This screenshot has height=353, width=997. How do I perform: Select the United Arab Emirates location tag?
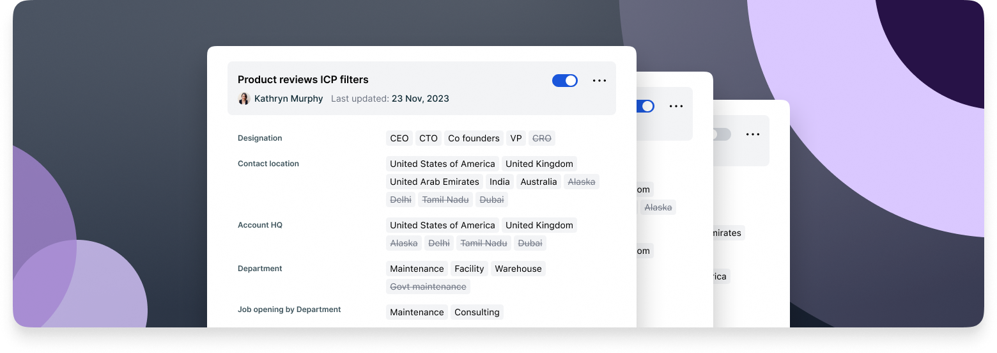[x=435, y=182]
